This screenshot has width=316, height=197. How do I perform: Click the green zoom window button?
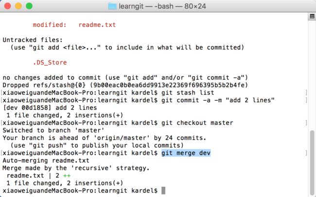pyautogui.click(x=29, y=6)
